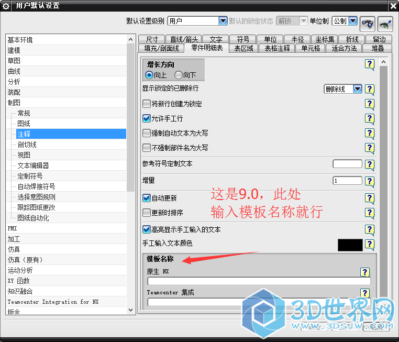Open help for 将新行创建为锁定
This screenshot has height=342, width=399.
(370, 104)
